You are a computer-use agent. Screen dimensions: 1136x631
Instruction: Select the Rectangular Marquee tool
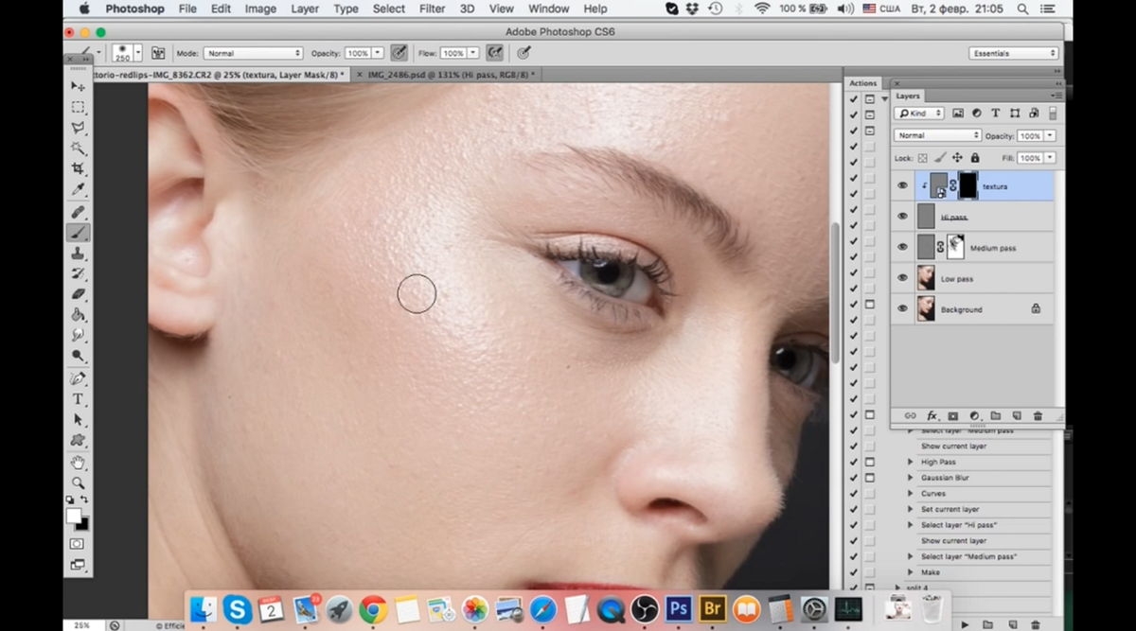(79, 107)
